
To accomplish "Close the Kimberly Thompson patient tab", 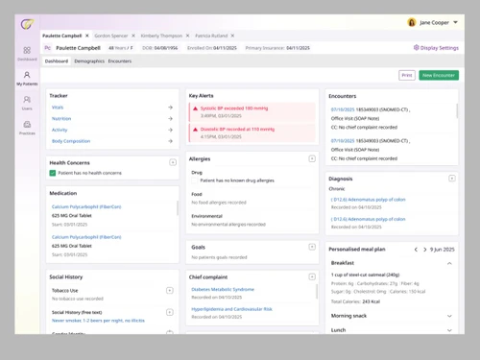I will click(x=187, y=36).
